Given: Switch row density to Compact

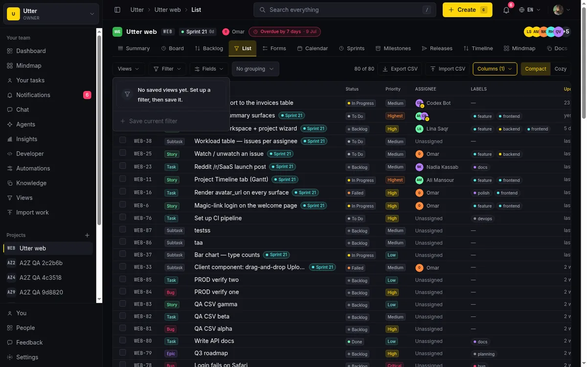Looking at the screenshot, I should click(536, 69).
